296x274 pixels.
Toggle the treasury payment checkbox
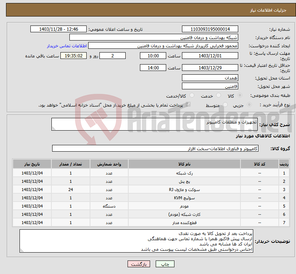pyautogui.click(x=188, y=105)
